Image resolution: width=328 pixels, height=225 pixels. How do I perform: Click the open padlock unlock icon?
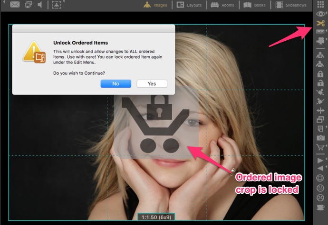point(320,83)
